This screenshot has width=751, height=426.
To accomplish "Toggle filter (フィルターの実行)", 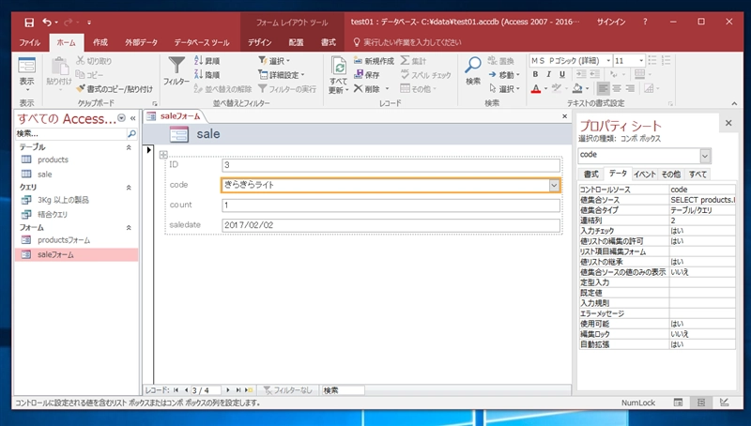I will coord(287,89).
